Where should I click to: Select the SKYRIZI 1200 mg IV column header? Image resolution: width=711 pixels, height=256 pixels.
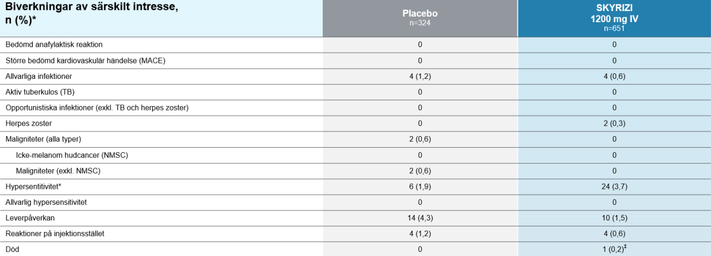point(614,18)
